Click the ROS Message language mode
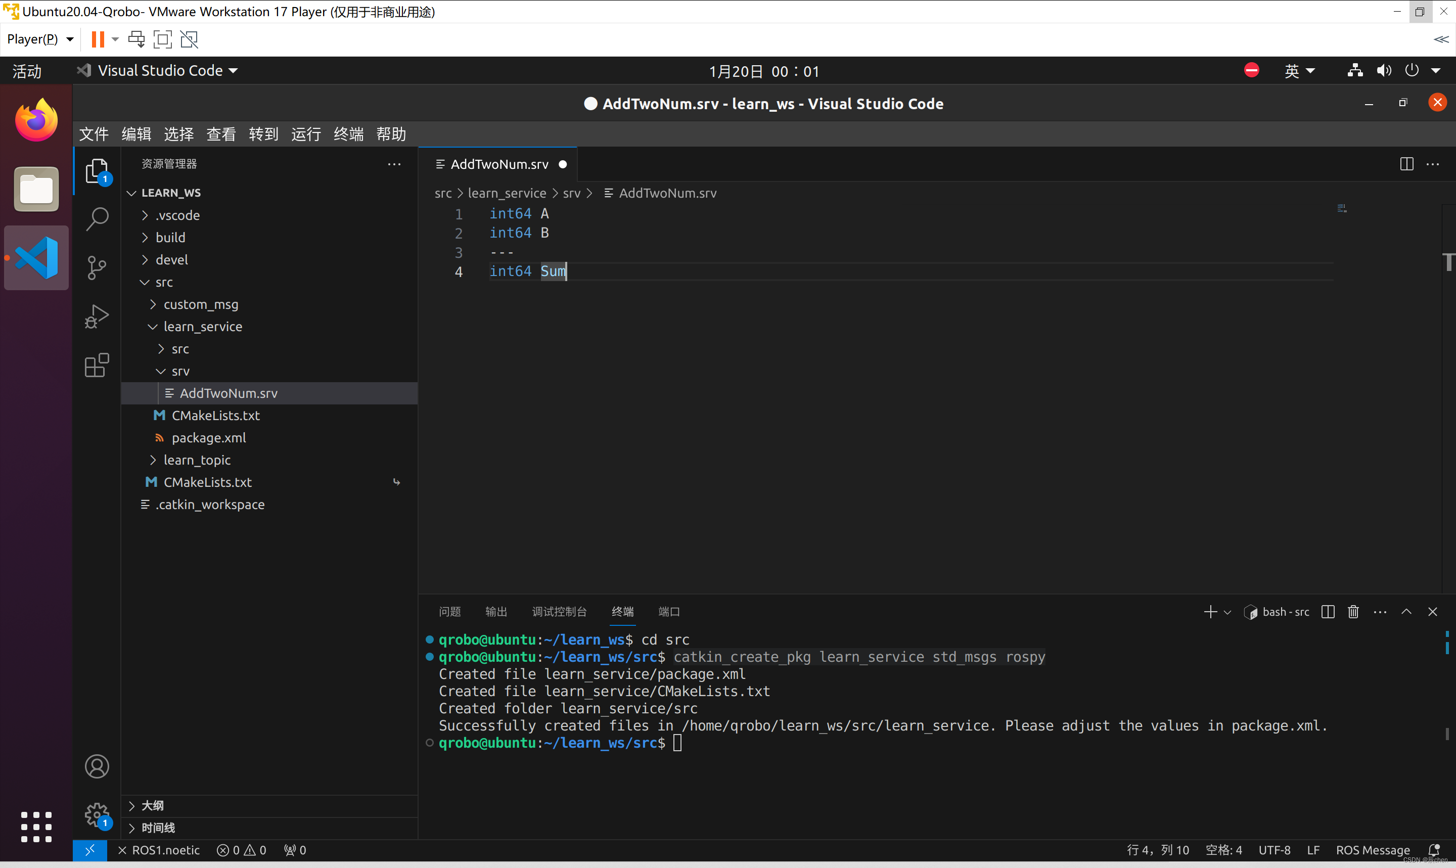1456x868 pixels. tap(1373, 850)
